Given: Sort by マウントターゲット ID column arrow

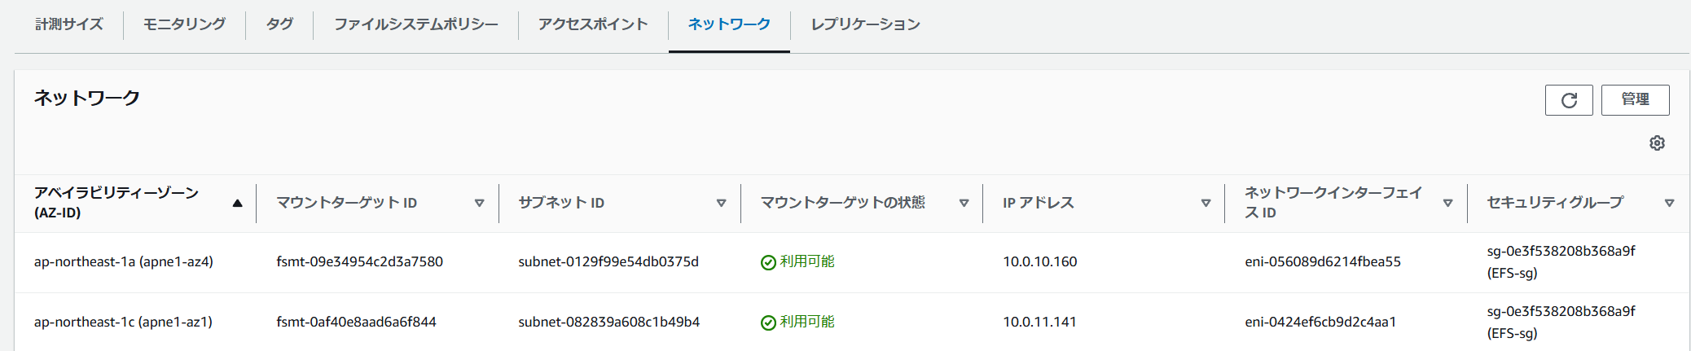Looking at the screenshot, I should (479, 204).
